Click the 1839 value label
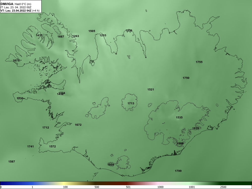This screenshot has width=252, height=189. (x=196, y=128)
